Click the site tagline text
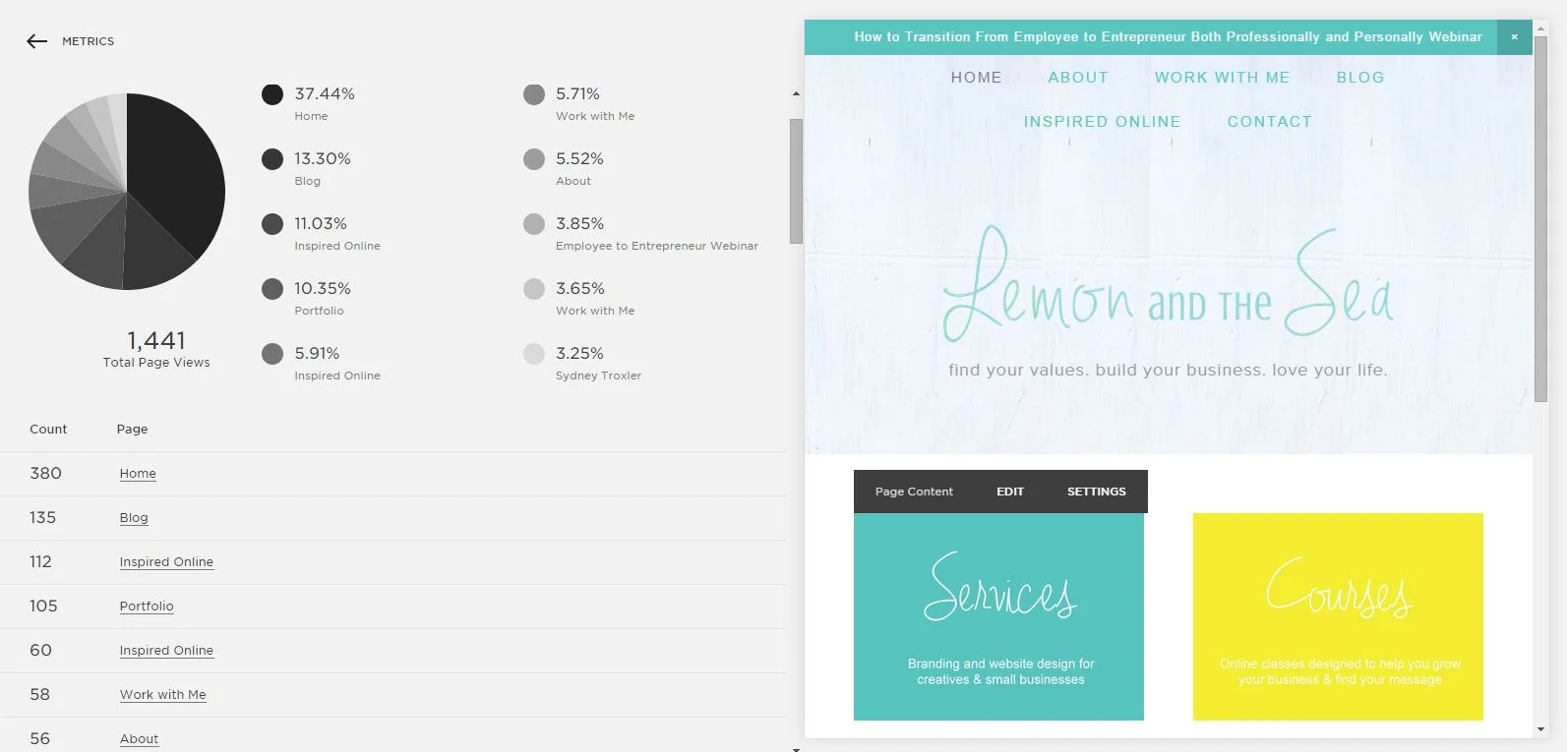 click(1168, 371)
